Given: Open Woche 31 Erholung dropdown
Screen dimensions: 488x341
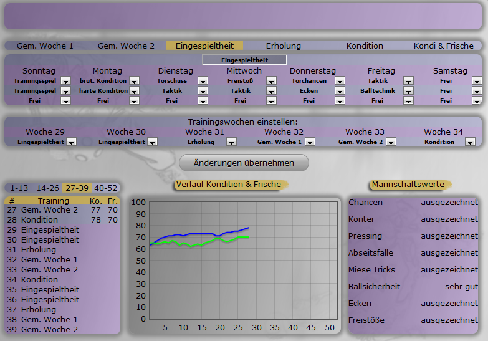Looking at the screenshot, I should click(231, 142).
